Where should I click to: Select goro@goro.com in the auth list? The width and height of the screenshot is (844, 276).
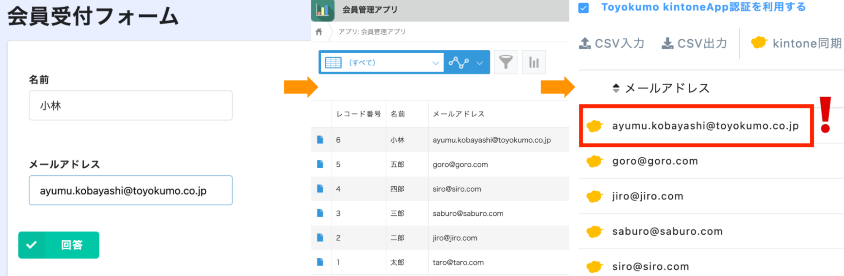click(655, 161)
